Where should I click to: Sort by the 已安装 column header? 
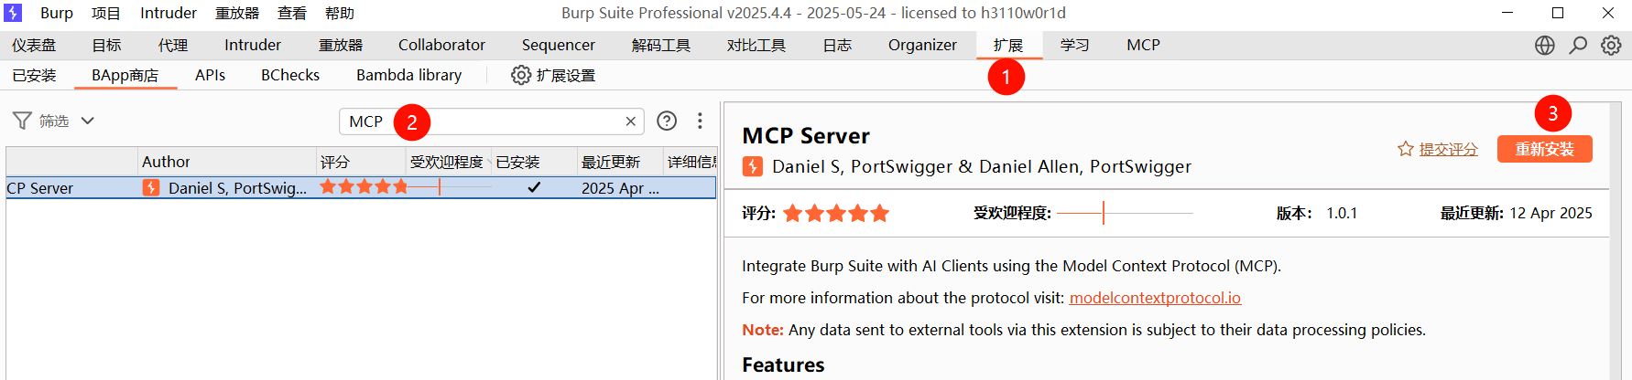click(x=535, y=162)
